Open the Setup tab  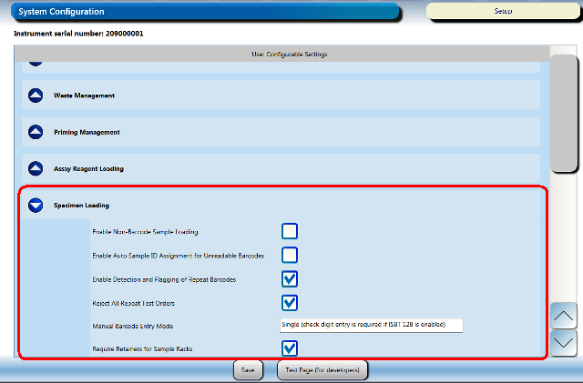(x=503, y=12)
